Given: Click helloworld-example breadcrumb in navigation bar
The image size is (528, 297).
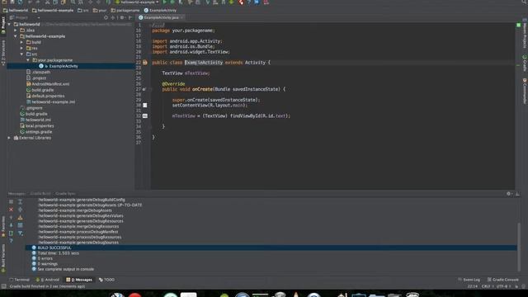Looking at the screenshot, I should pos(53,11).
